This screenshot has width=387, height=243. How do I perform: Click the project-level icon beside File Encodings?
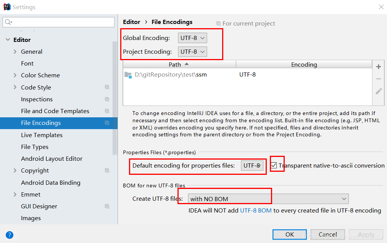tap(107, 123)
